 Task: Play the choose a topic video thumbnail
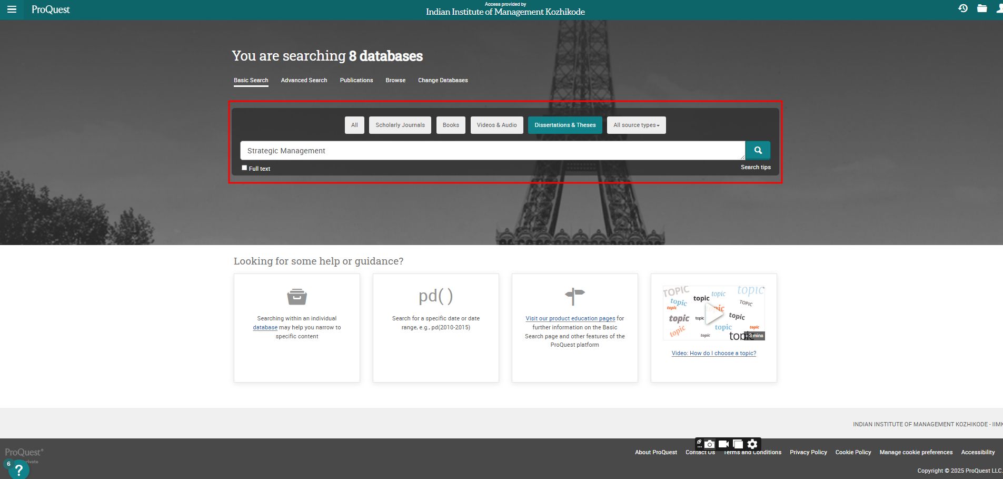713,314
